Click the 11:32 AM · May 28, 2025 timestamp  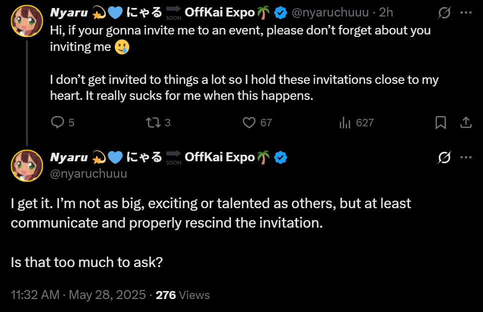(78, 295)
